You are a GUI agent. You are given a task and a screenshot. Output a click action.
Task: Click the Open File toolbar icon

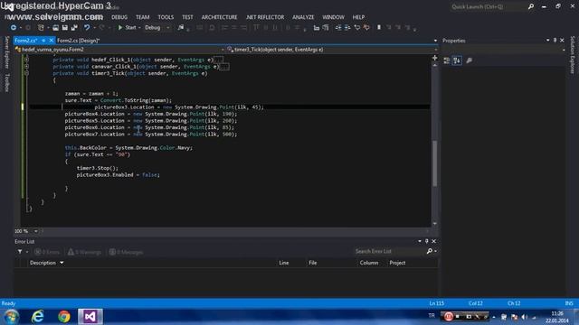[55, 28]
